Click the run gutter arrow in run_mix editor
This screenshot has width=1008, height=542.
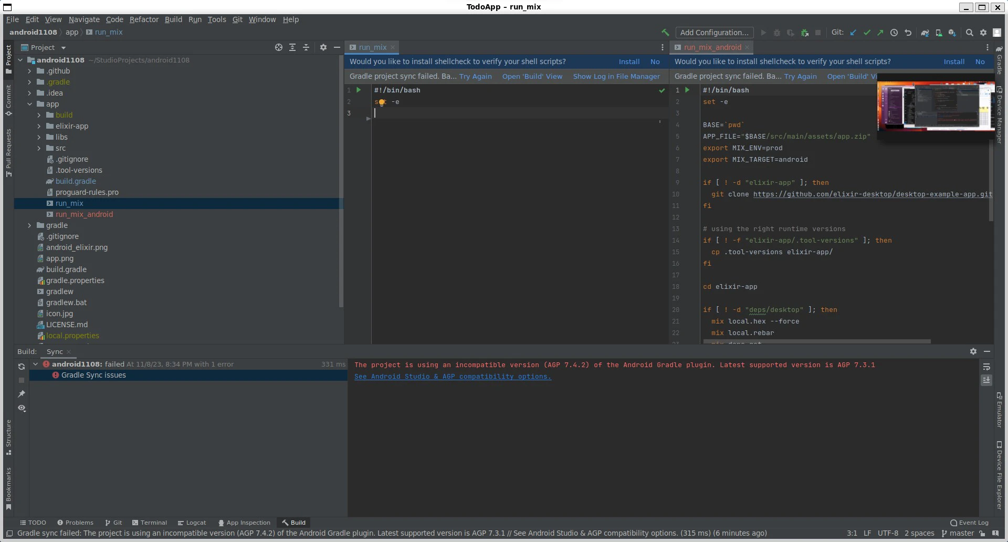click(359, 90)
